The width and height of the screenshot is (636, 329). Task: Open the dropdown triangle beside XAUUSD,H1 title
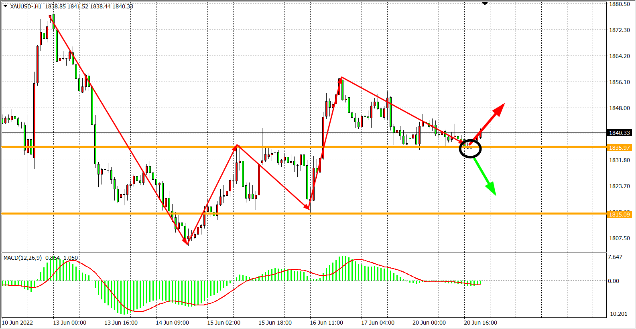5,6
